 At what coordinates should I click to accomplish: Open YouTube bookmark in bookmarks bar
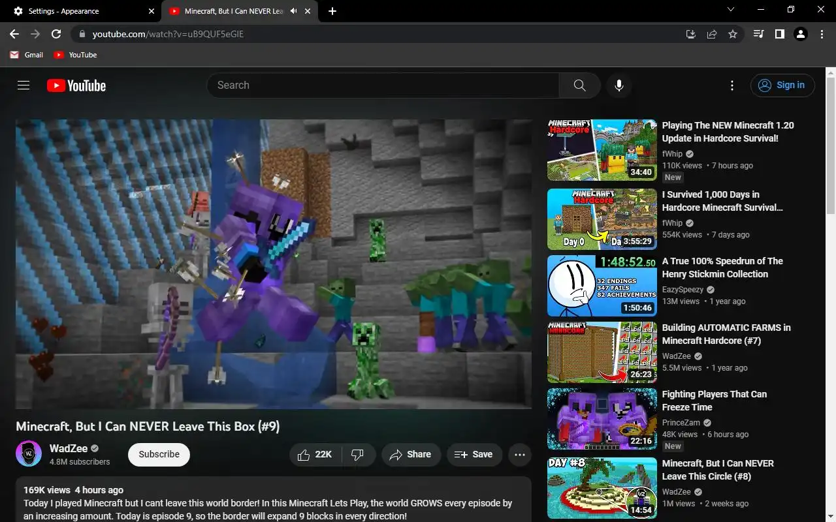[x=76, y=55]
